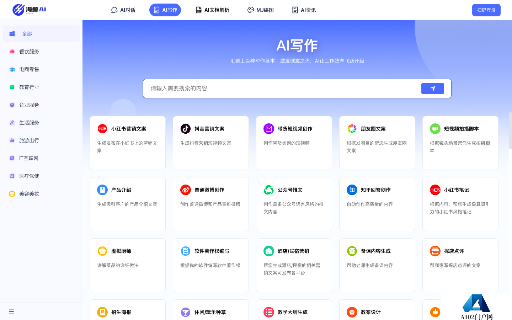This screenshot has width=512, height=320.
Task: Click the 产品介绍 card icon
Action: 102,190
